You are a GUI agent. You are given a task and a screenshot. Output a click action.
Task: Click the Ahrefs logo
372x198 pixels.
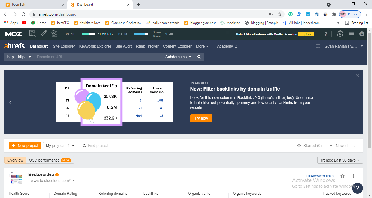pos(14,46)
